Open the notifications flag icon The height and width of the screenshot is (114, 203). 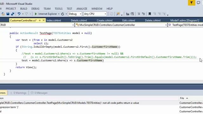point(192,3)
